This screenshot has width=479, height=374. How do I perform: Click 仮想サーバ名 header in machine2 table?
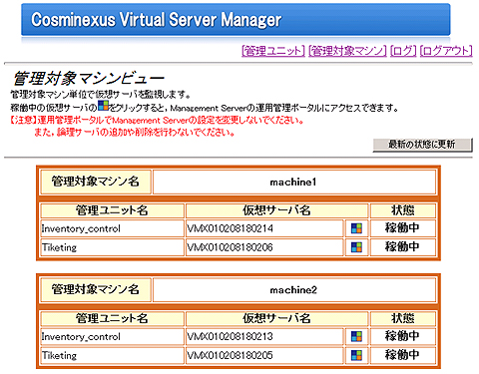(276, 318)
